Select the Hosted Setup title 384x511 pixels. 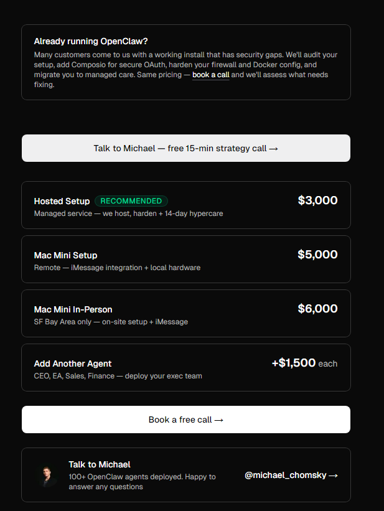click(x=62, y=202)
